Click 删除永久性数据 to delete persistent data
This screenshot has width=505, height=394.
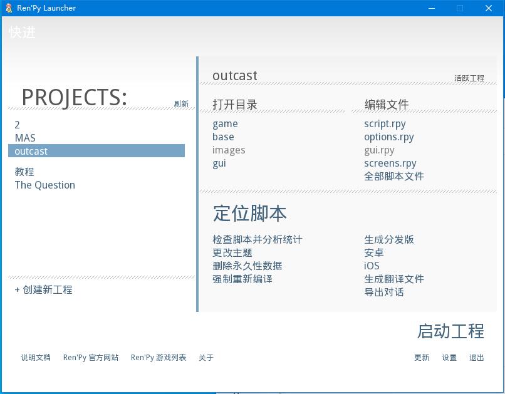pyautogui.click(x=247, y=266)
